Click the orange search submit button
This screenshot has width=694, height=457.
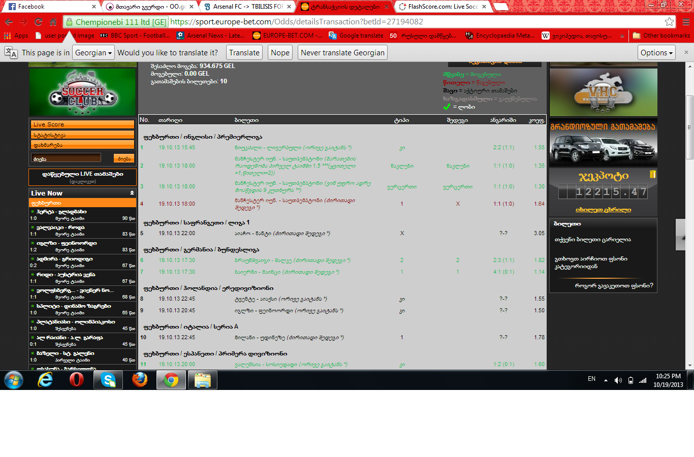(124, 158)
